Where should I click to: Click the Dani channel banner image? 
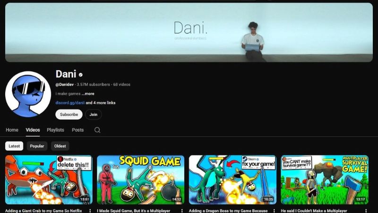189,32
